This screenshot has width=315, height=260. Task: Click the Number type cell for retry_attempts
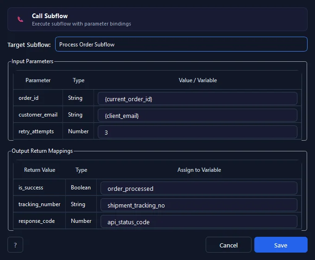coord(78,131)
